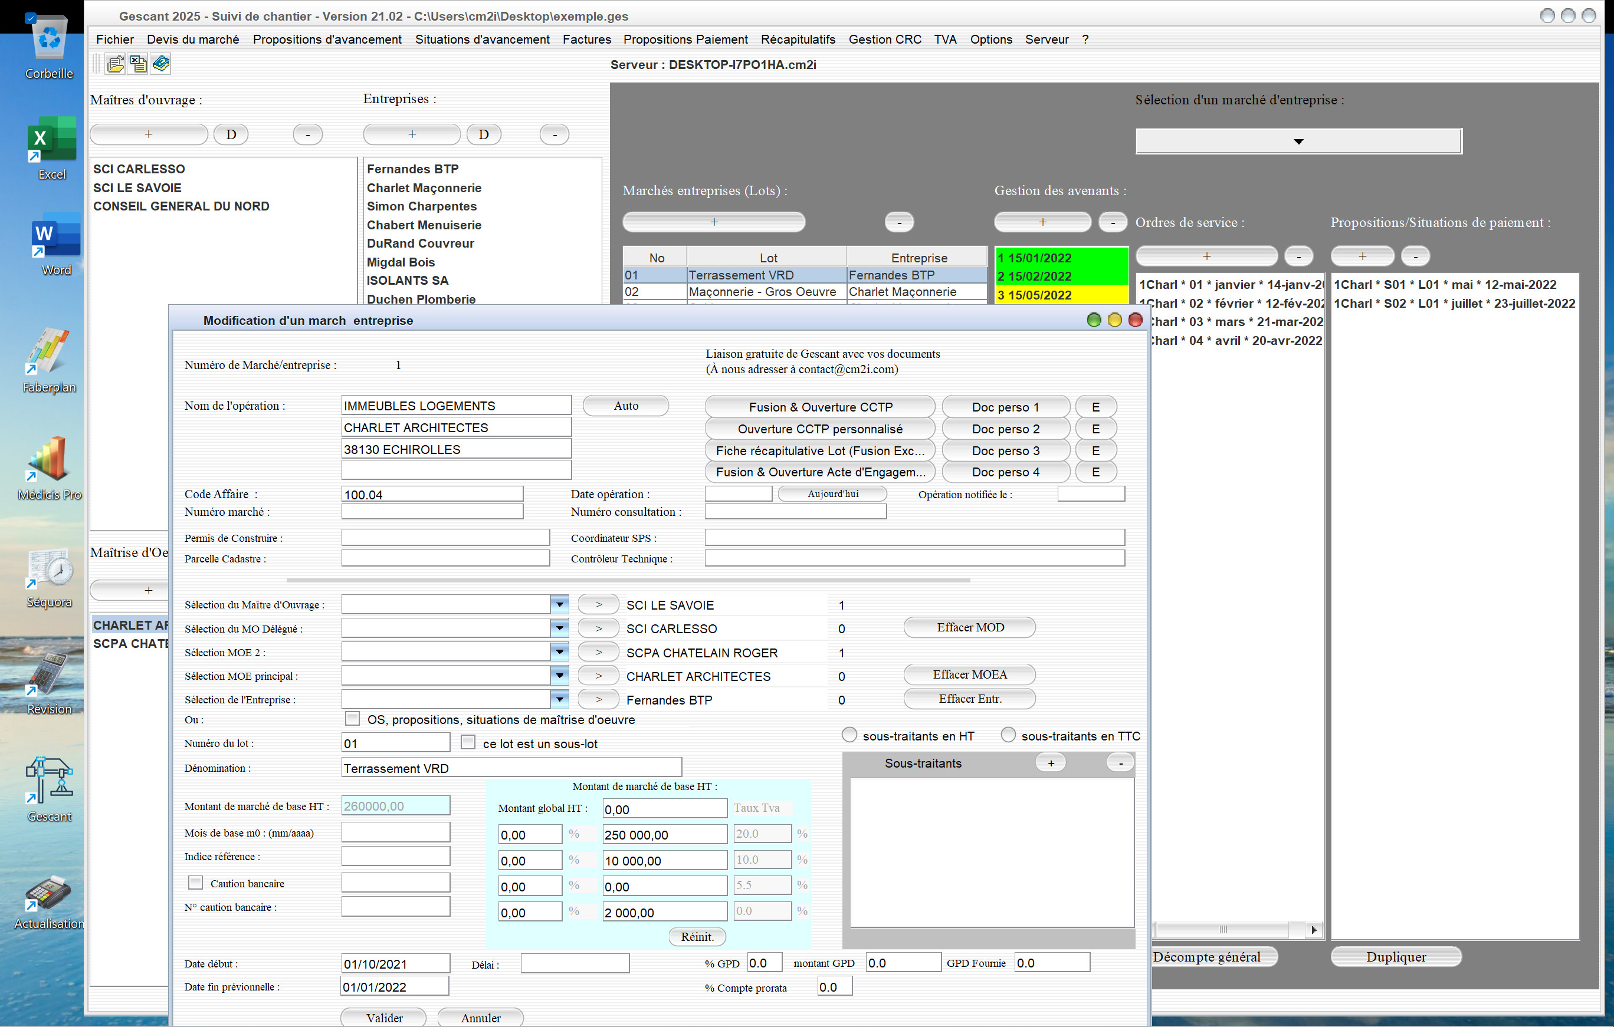Enable the Caution bancaire checkbox
This screenshot has width=1614, height=1027.
click(x=196, y=883)
